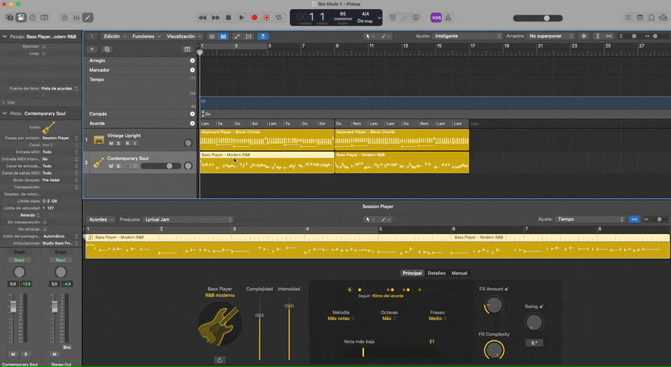Click horizontal auto zoom icon in tracks area
Viewport: 671px width, 367px height.
609,36
